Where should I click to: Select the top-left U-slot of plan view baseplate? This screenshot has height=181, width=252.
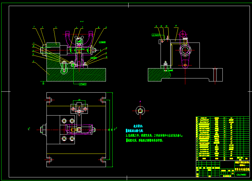(49, 100)
